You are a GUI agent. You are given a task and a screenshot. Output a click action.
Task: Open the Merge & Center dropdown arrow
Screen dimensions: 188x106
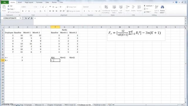pyautogui.click(x=81, y=11)
